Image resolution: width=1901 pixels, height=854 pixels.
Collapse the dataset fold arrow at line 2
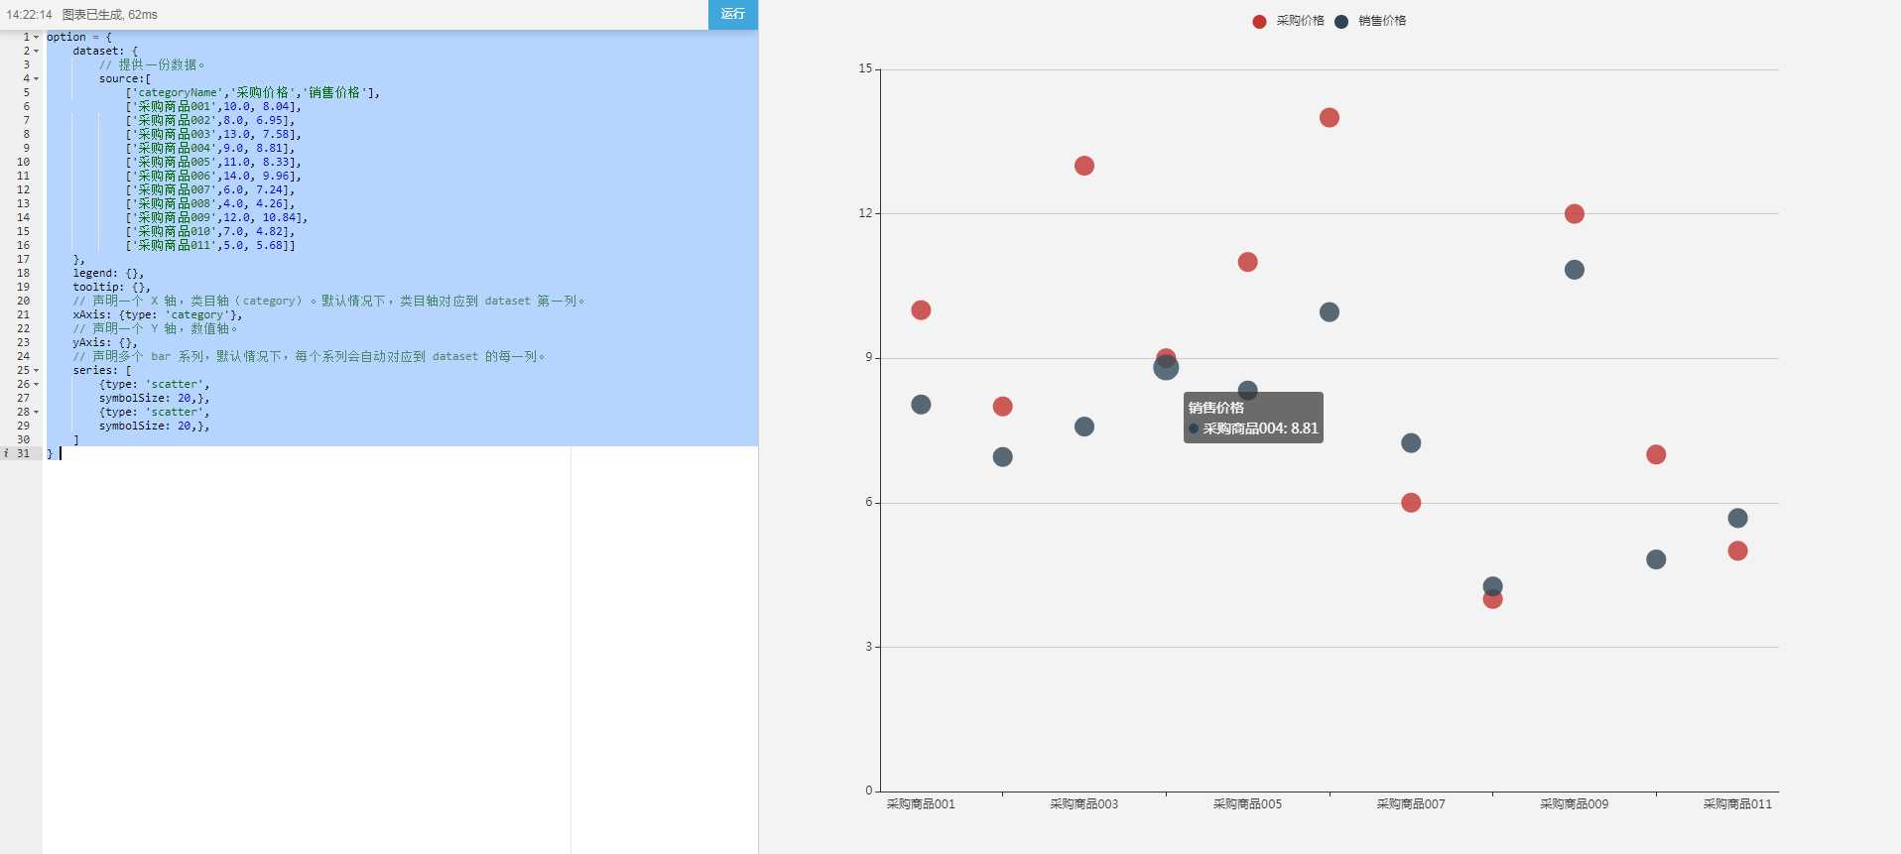pyautogui.click(x=37, y=51)
